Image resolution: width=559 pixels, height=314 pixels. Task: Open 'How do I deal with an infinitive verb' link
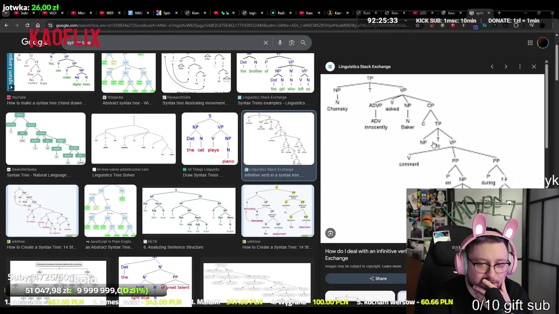[x=366, y=255]
